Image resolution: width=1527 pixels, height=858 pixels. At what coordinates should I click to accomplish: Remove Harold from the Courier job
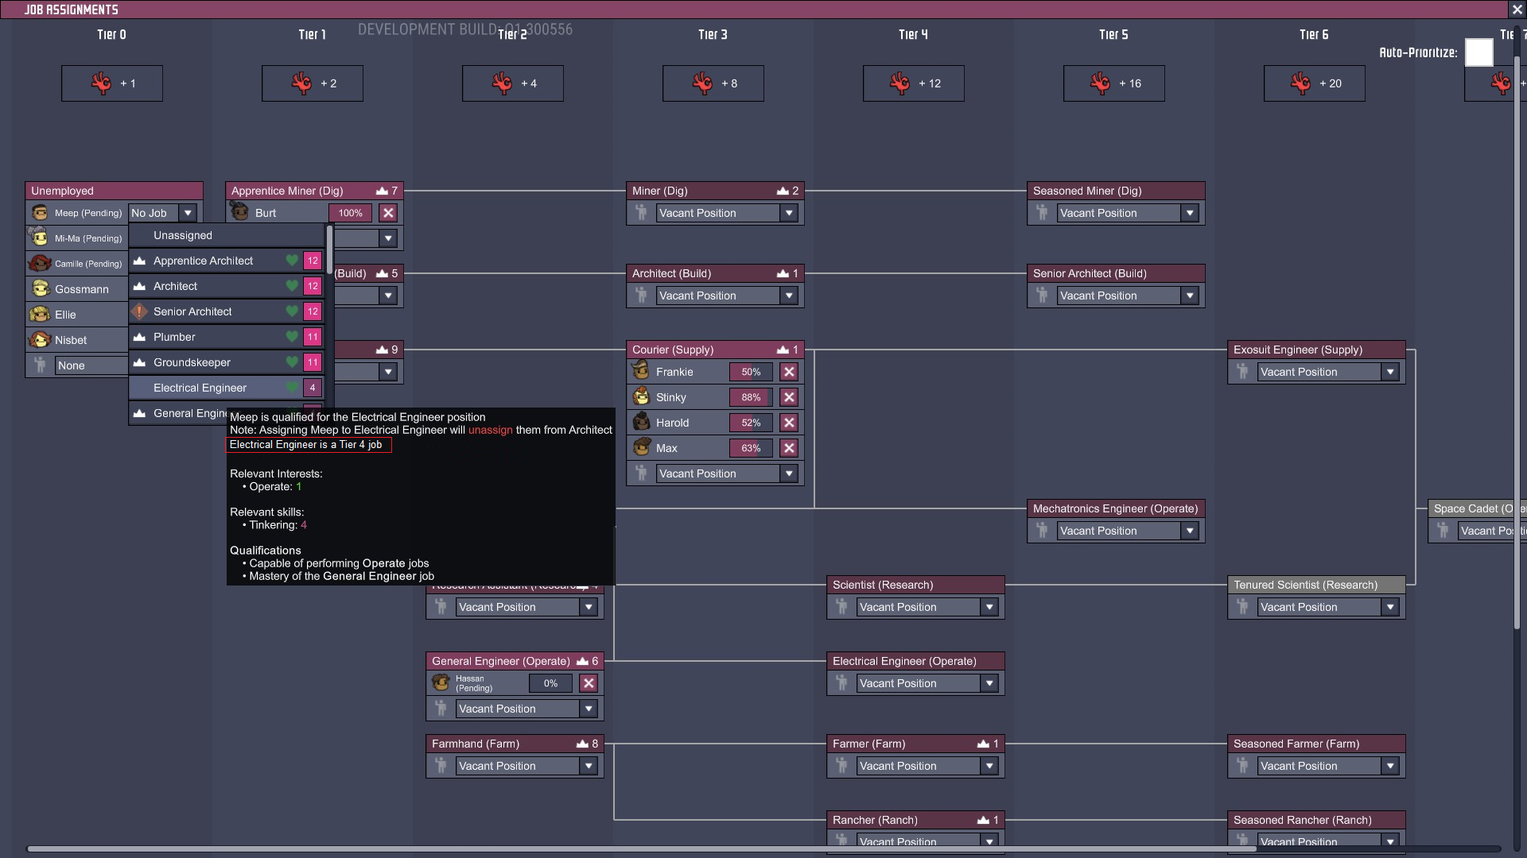click(x=789, y=423)
